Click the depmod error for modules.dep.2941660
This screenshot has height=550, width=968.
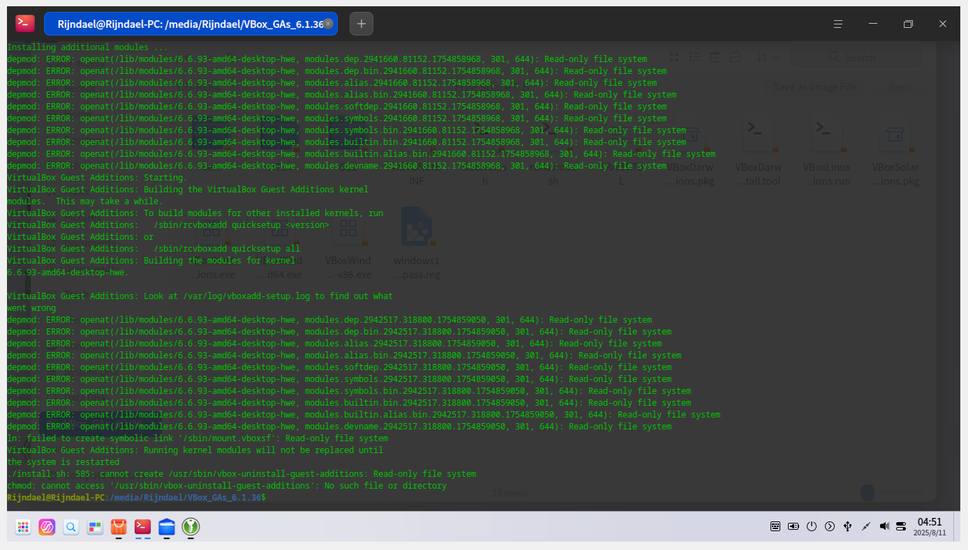tap(327, 59)
